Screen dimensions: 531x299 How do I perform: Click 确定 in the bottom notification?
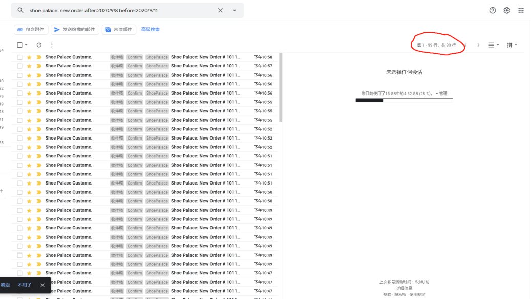(x=5, y=285)
